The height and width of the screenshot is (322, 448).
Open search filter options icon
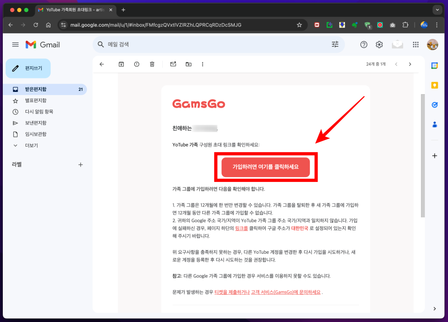point(335,45)
